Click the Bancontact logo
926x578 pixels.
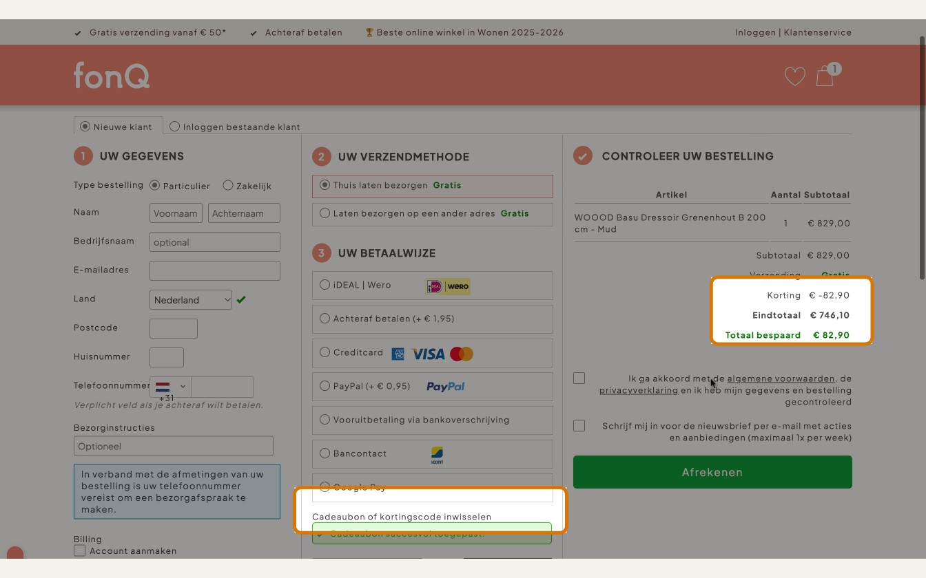[x=437, y=455]
